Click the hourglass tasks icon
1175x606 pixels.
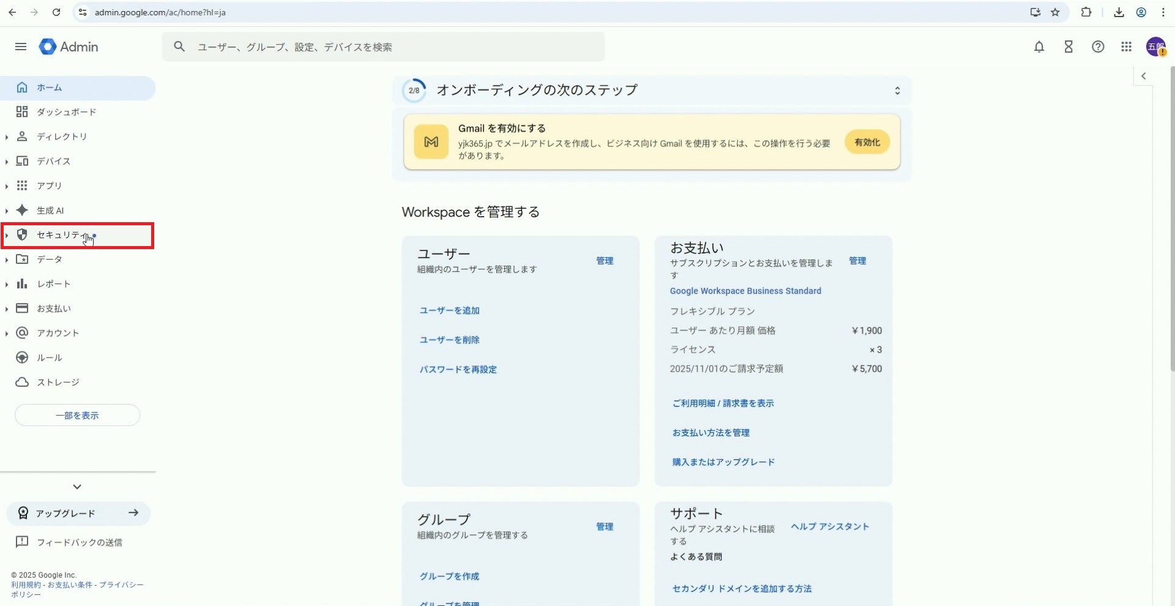click(1069, 47)
